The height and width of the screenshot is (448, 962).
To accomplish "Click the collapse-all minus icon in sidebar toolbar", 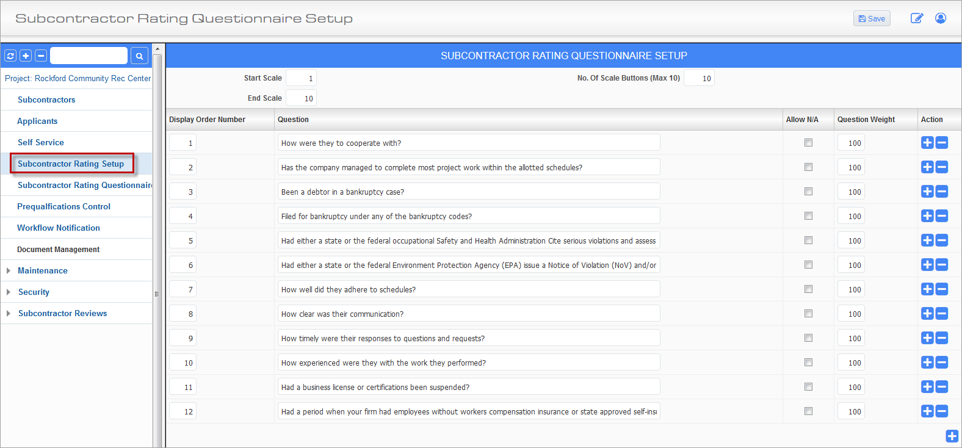I will [41, 56].
